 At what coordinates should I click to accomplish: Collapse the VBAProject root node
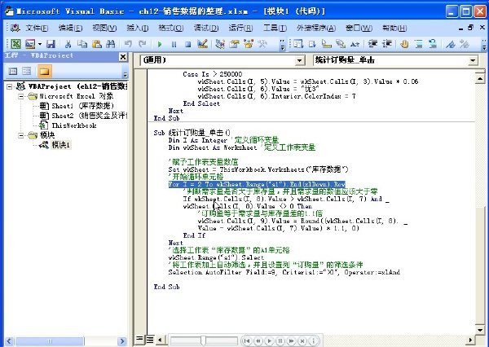[x=9, y=86]
